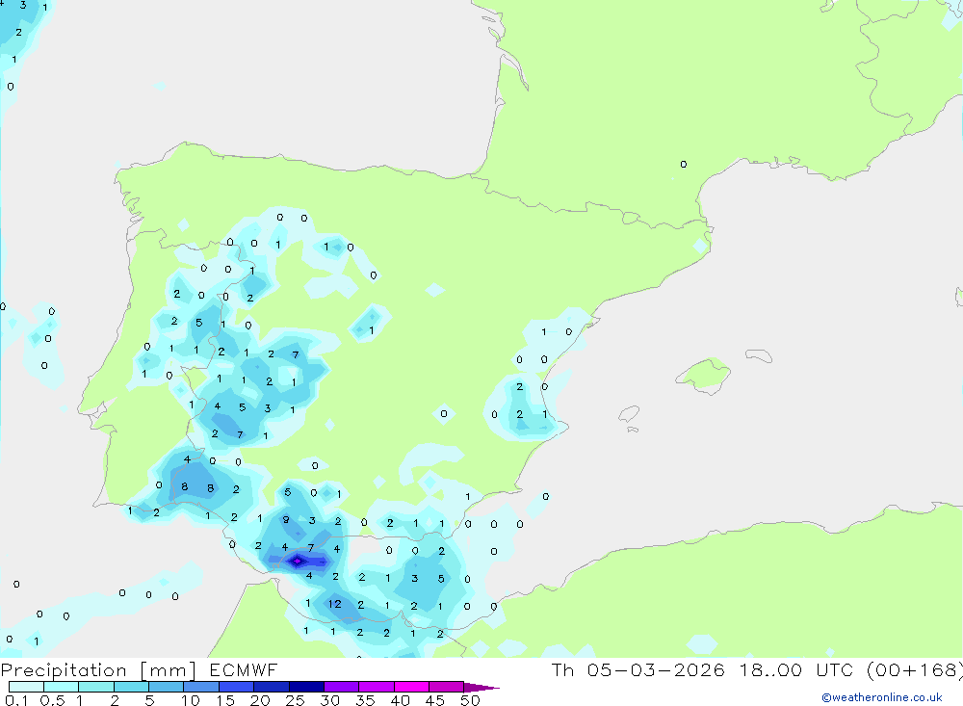The height and width of the screenshot is (706, 963).
Task: Click the 1–2 mm legend color swatch
Action: coord(96,687)
